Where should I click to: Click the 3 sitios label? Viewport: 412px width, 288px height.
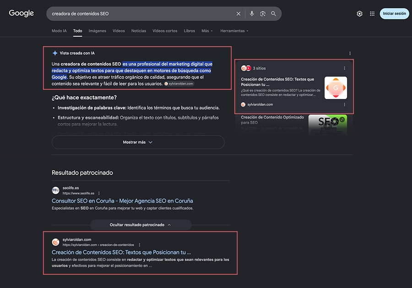[259, 68]
